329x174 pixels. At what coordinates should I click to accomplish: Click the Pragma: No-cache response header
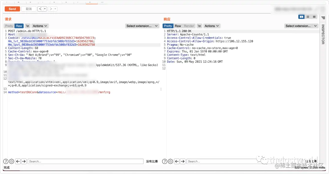(180, 45)
